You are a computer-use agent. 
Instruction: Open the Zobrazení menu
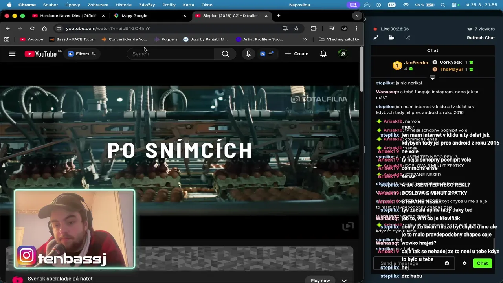pos(99,5)
